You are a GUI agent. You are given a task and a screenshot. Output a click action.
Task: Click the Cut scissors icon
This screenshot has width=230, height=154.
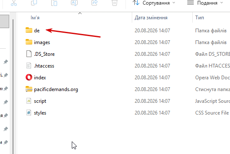tap(14, 3)
